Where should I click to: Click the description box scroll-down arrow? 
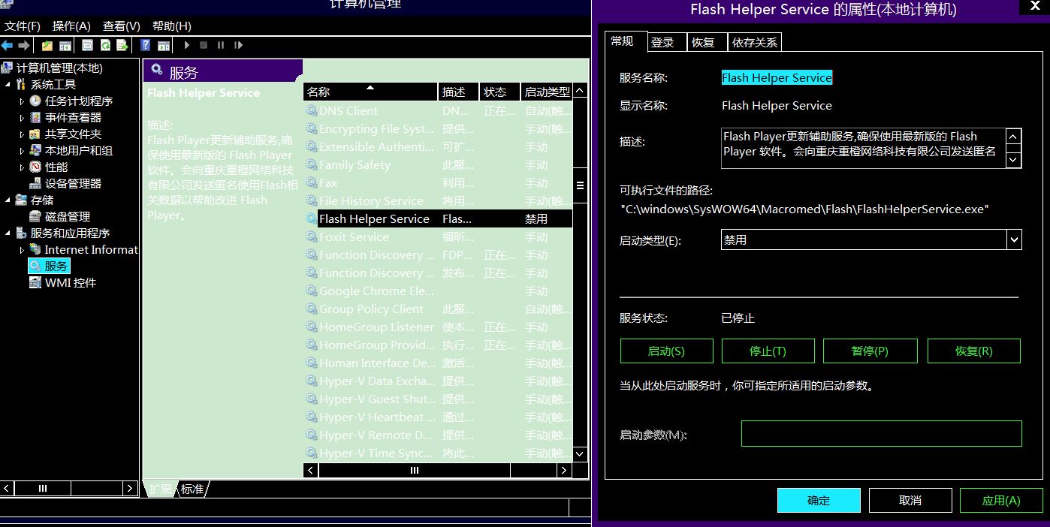click(1013, 159)
